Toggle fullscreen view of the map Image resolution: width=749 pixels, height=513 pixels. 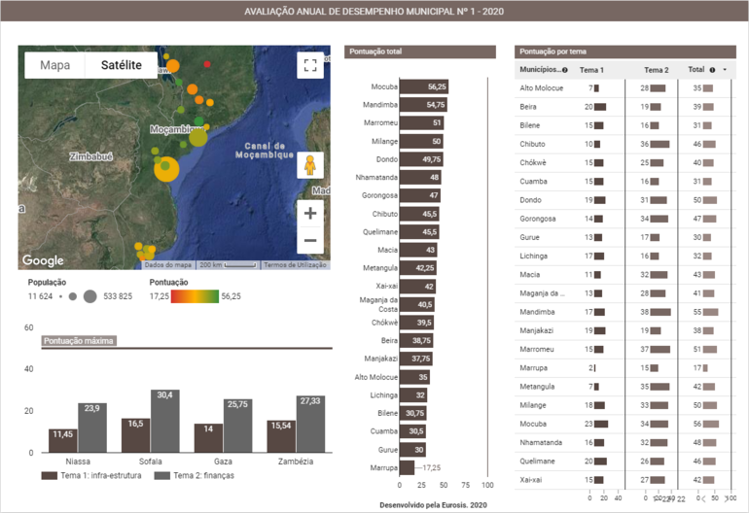(310, 65)
